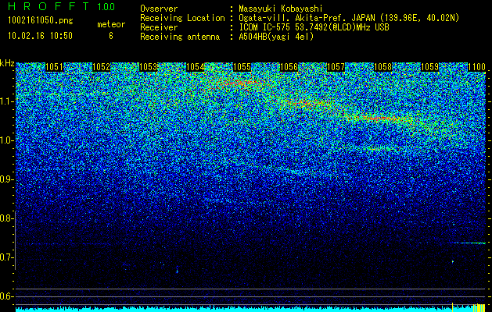The width and height of the screenshot is (492, 312).
Task: Click the date stamp 10.02.16 10:50
Action: pos(40,36)
